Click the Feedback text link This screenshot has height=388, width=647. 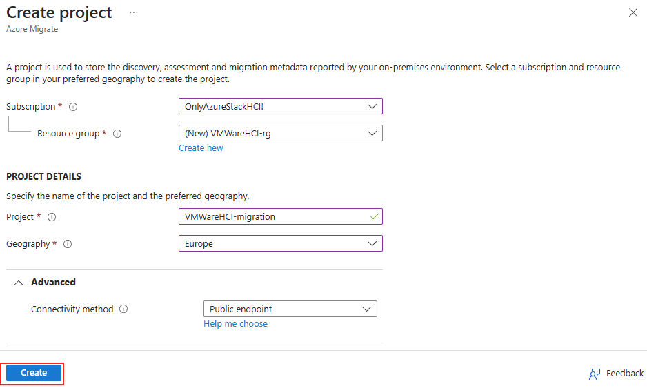coord(625,373)
